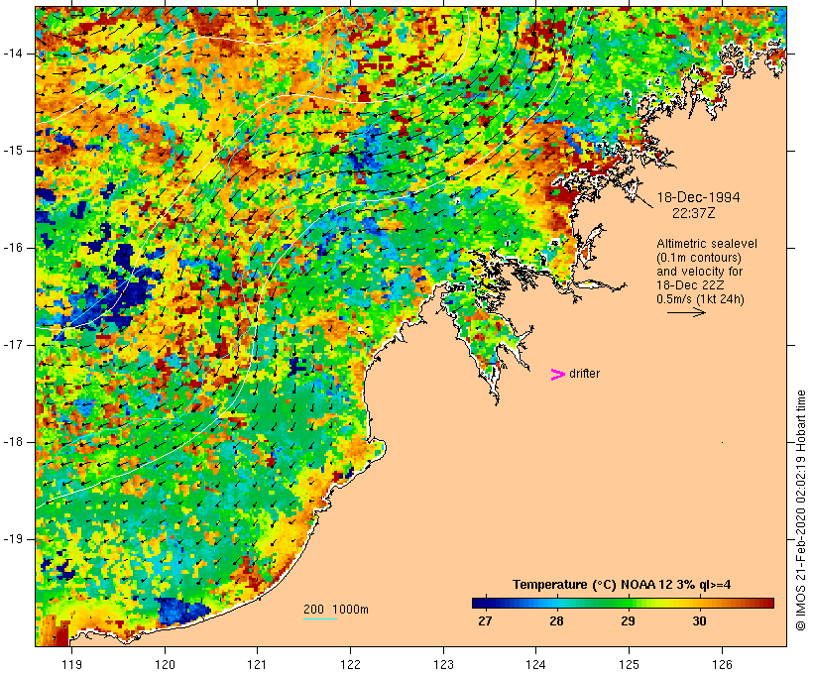Click the latitude axis label '-14'
Viewport: 813px width, 674px height.
coord(13,54)
